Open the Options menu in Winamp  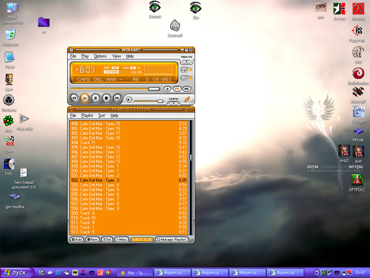(100, 56)
